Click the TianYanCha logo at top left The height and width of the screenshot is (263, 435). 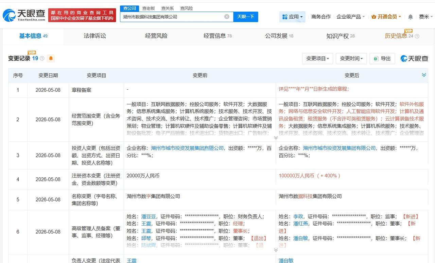(x=24, y=15)
